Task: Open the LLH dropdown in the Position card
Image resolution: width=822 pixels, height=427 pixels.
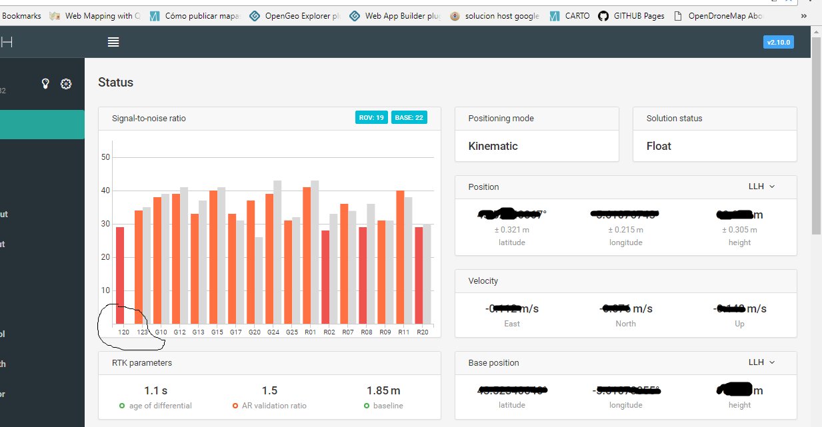Action: tap(761, 187)
